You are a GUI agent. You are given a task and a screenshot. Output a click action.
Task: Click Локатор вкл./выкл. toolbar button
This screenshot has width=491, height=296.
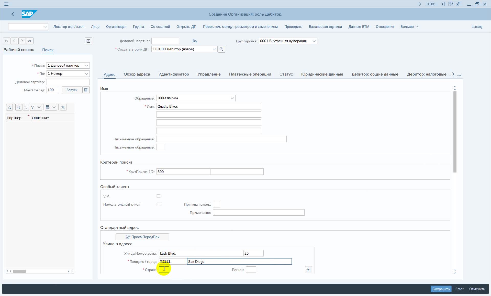69,27
